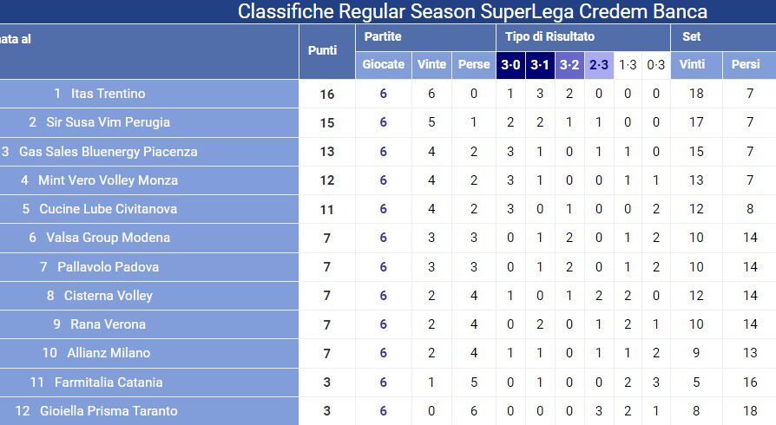
Task: Click the Perse matches column header
Action: click(474, 64)
